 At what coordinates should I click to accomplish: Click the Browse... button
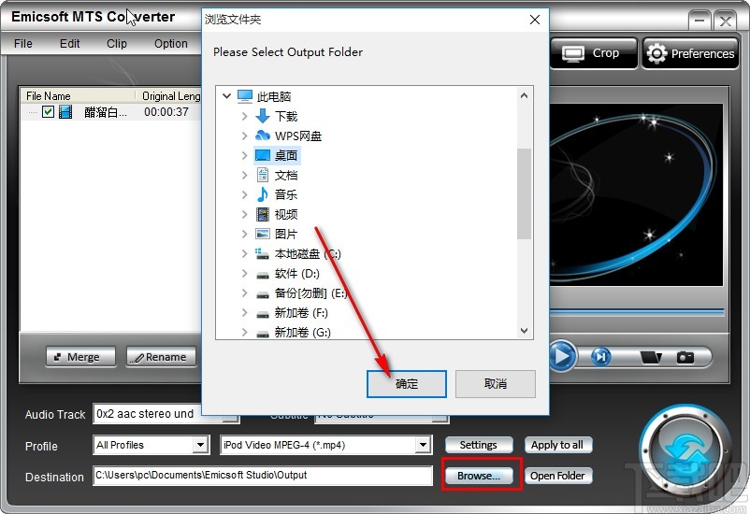coord(478,476)
